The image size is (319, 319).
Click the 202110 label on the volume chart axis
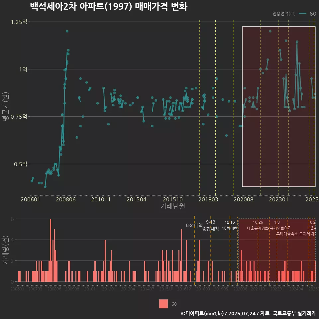(x=258, y=289)
